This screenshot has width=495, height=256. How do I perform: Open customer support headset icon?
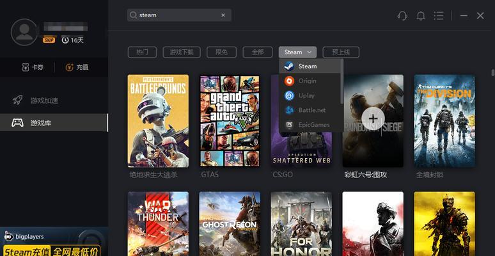[402, 15]
